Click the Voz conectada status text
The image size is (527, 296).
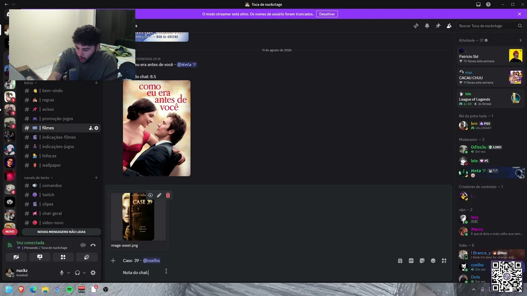tap(30, 243)
